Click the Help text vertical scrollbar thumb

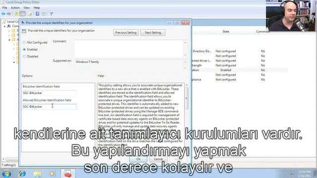click(186, 98)
